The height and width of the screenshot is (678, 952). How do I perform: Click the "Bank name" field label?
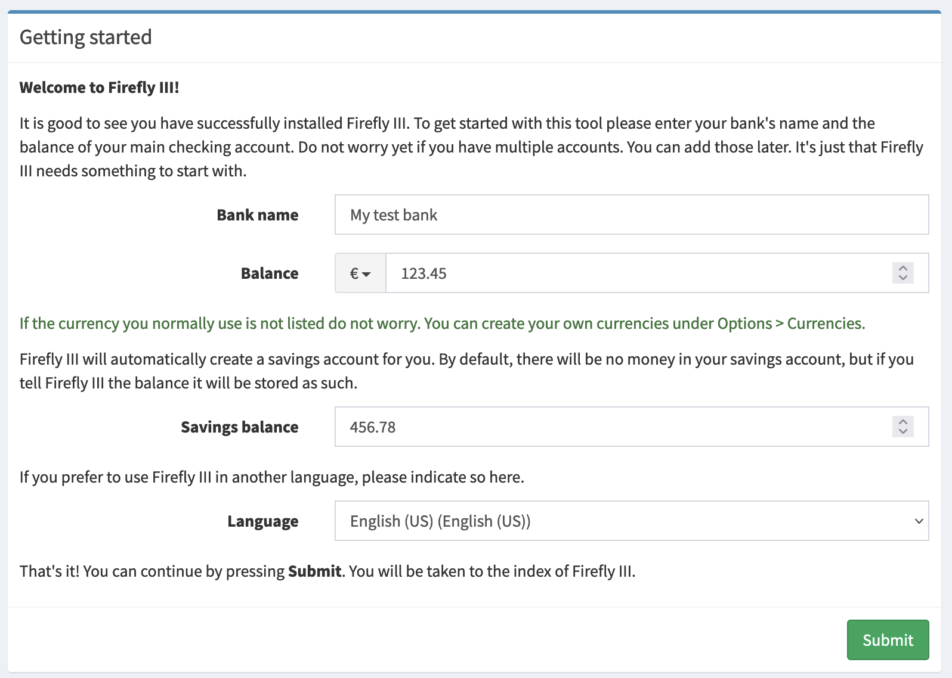[257, 215]
